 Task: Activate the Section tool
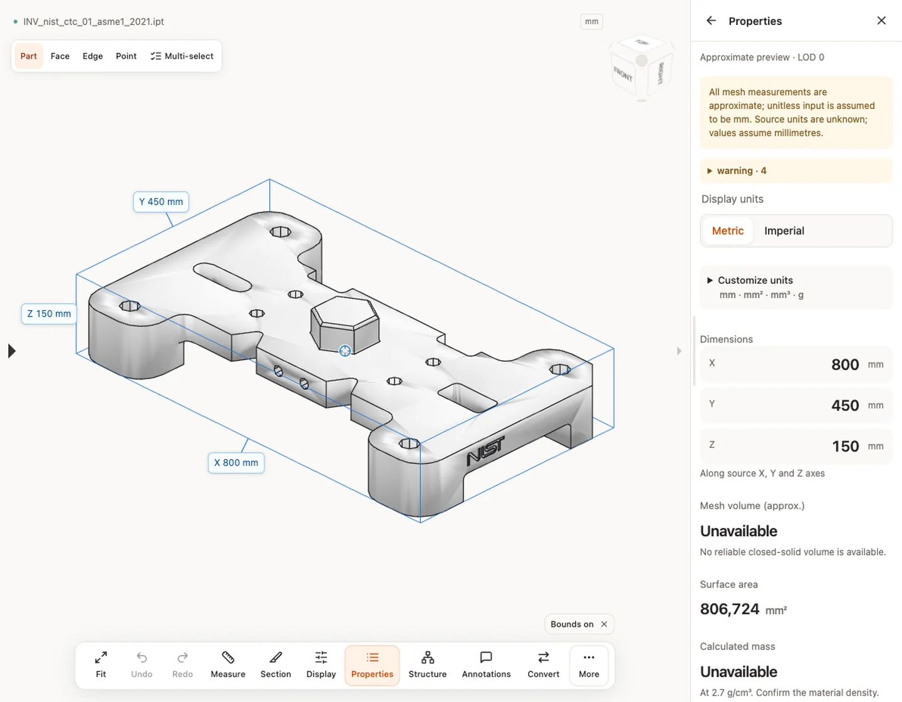point(276,665)
